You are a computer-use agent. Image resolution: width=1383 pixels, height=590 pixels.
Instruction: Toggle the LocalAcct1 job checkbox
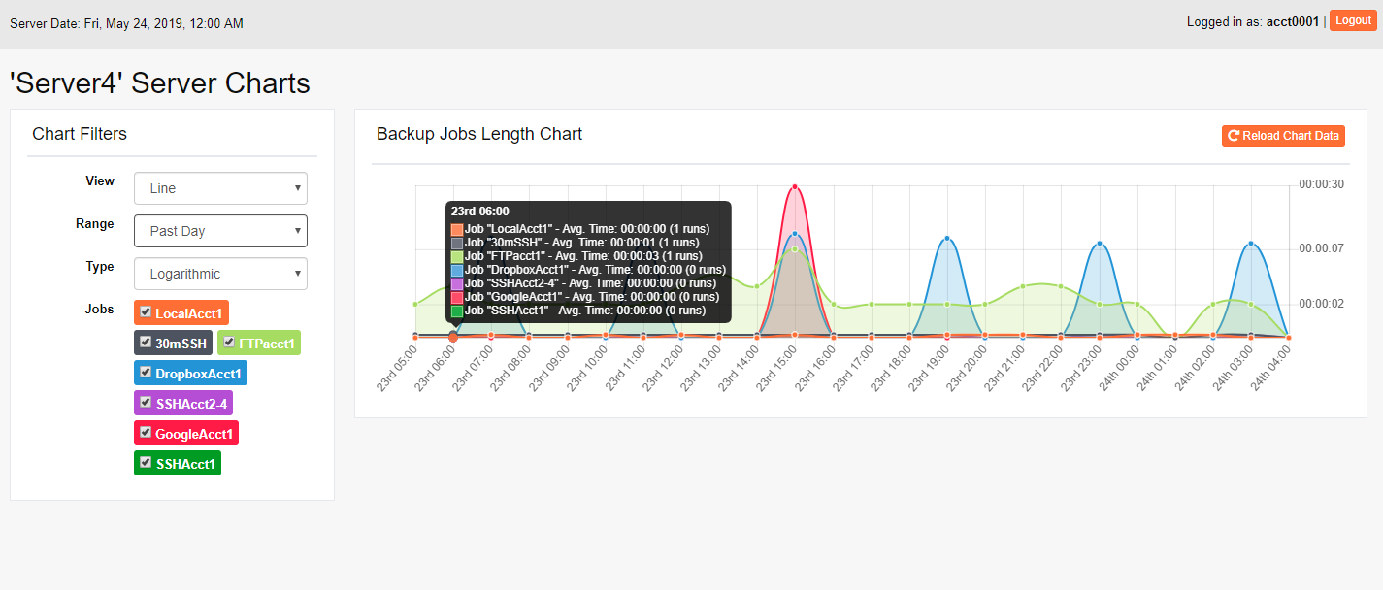146,311
